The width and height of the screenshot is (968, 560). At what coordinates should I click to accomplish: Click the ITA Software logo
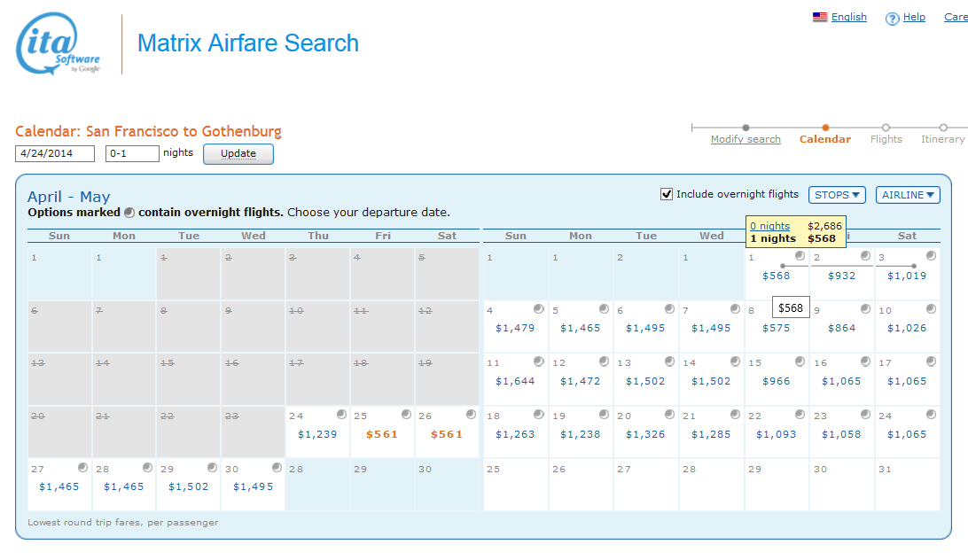click(x=59, y=44)
